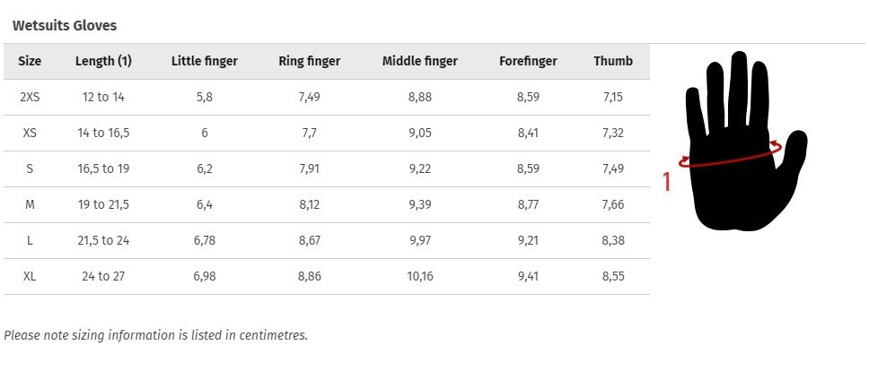This screenshot has width=869, height=380.
Task: Click the 10,16 middle finger value
Action: [x=420, y=276]
